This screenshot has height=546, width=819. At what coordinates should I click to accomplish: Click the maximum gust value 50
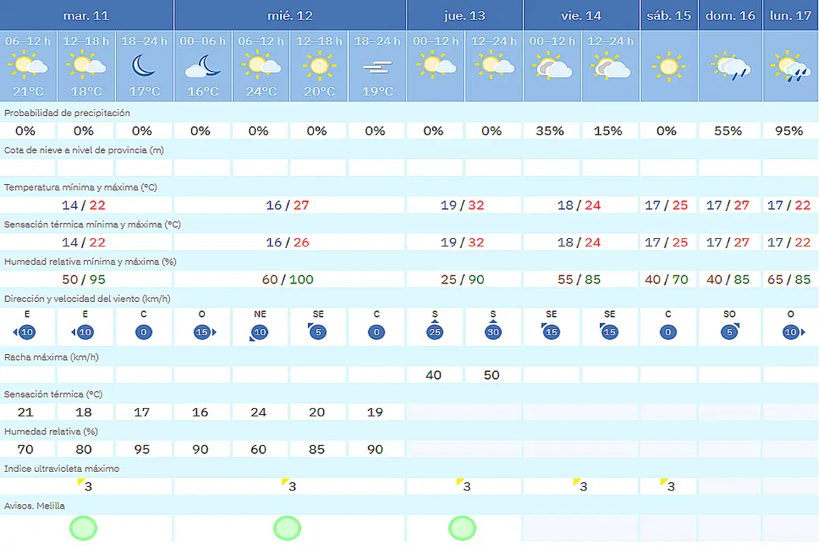click(491, 375)
